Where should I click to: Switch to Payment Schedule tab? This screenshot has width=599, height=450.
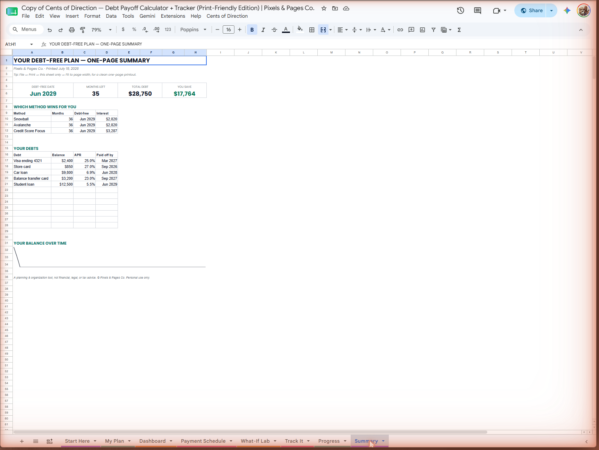203,441
